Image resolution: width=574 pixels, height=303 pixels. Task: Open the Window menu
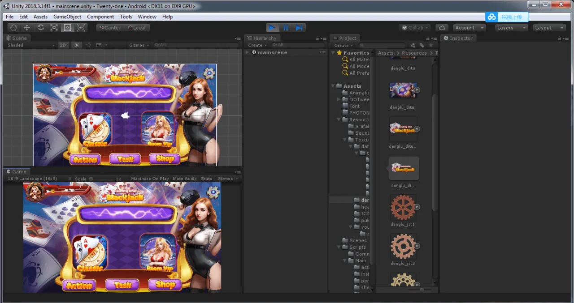[x=147, y=17]
